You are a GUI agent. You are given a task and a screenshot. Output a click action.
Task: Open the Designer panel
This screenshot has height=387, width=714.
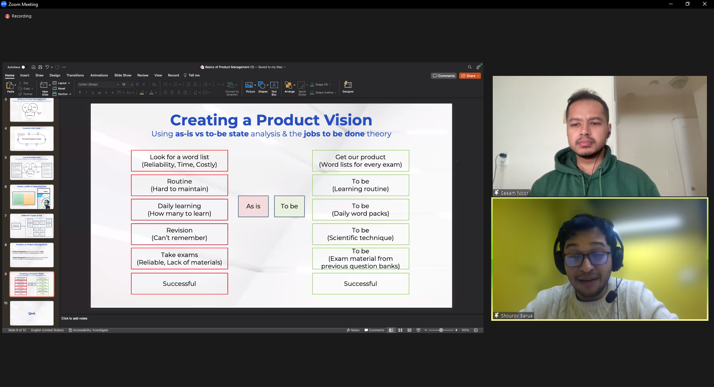click(348, 86)
